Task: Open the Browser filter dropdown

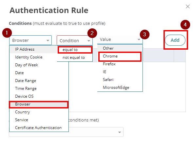Action: 30,40
